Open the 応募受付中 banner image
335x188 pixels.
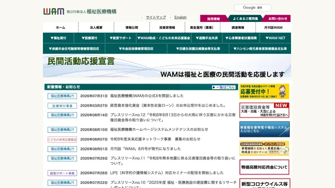264,91
